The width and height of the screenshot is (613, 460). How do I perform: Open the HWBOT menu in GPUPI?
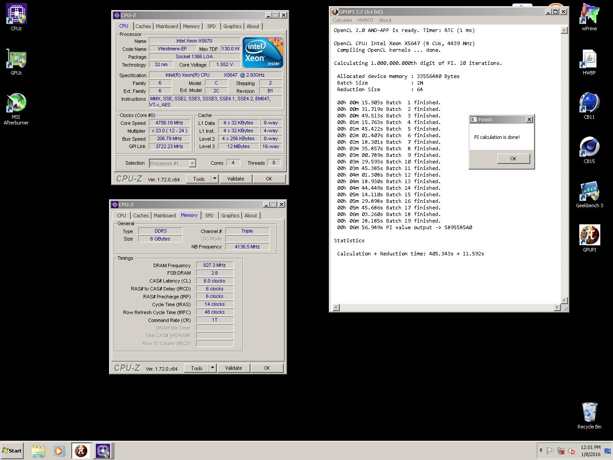(365, 20)
